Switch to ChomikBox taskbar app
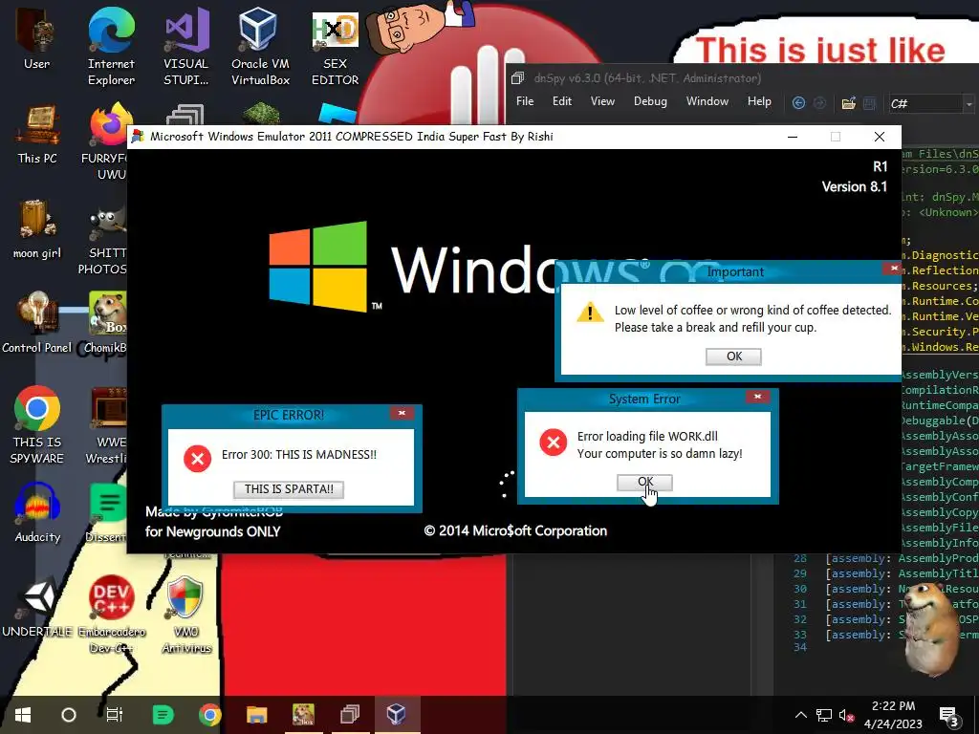 click(303, 715)
